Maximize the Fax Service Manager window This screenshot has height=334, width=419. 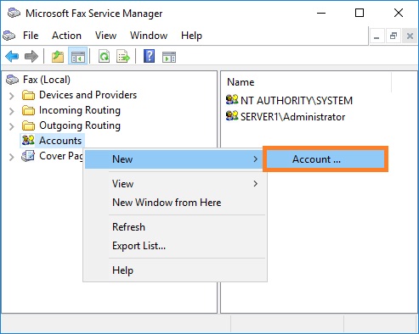(x=360, y=13)
